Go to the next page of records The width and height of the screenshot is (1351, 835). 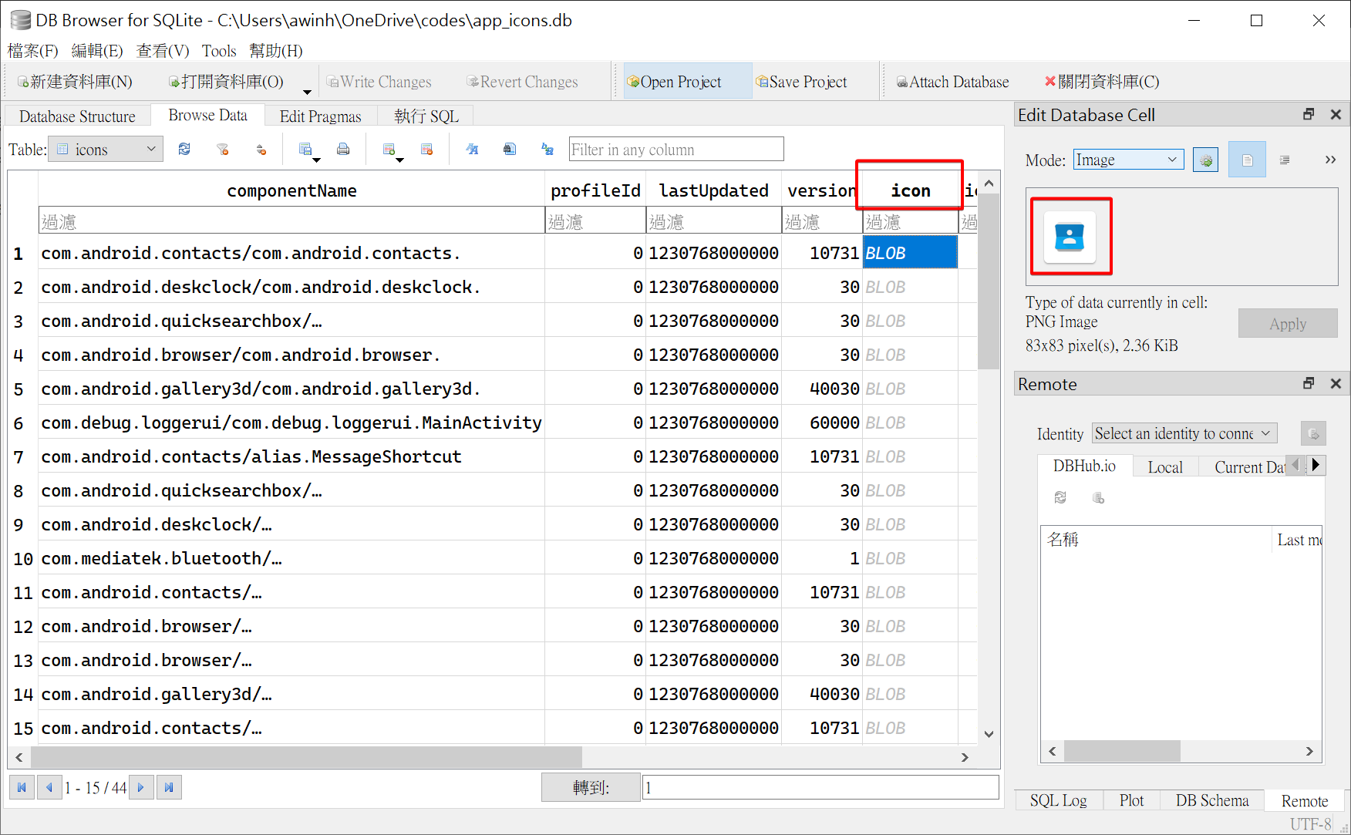point(140,787)
